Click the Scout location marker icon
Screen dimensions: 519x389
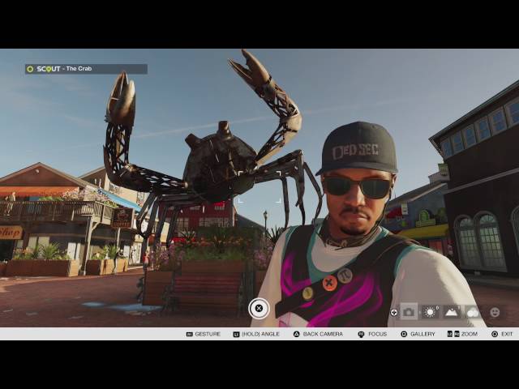click(30, 69)
